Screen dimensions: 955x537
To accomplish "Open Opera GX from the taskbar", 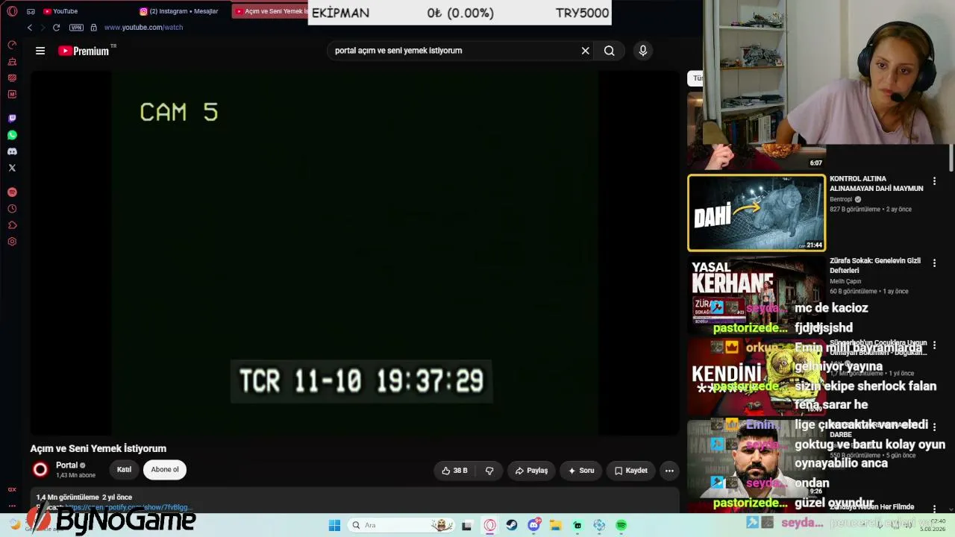I will [490, 526].
